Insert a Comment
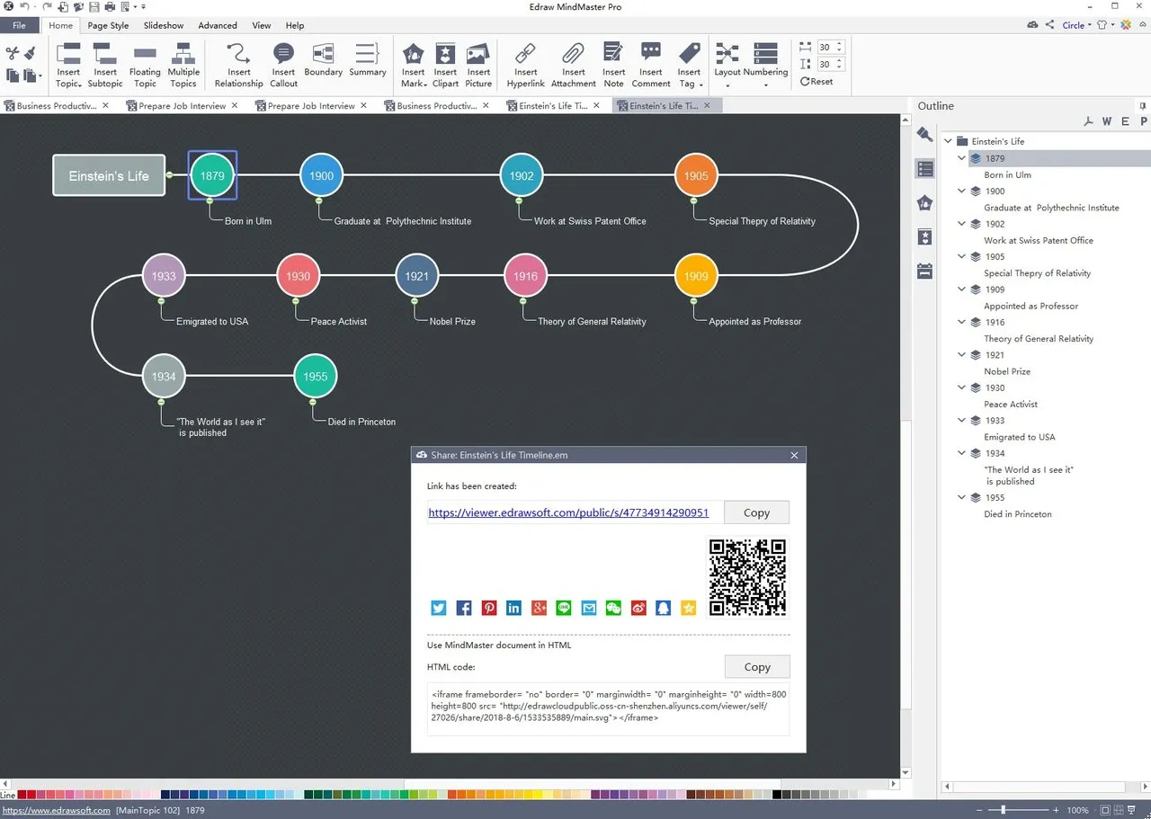The width and height of the screenshot is (1151, 819). click(650, 65)
